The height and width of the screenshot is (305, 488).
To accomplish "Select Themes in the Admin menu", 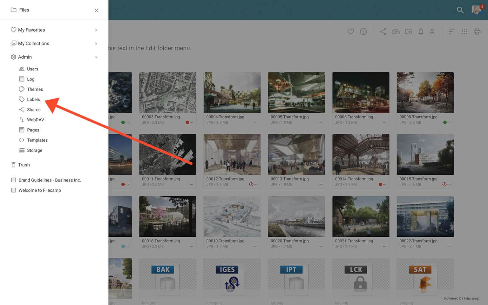I will coord(35,89).
